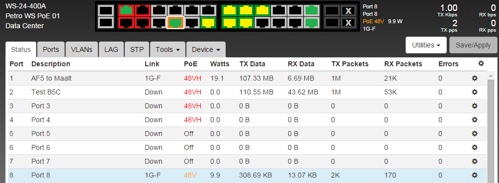This screenshot has height=183, width=499.
Task: Open settings gear for Test B5C row
Action: tap(475, 92)
